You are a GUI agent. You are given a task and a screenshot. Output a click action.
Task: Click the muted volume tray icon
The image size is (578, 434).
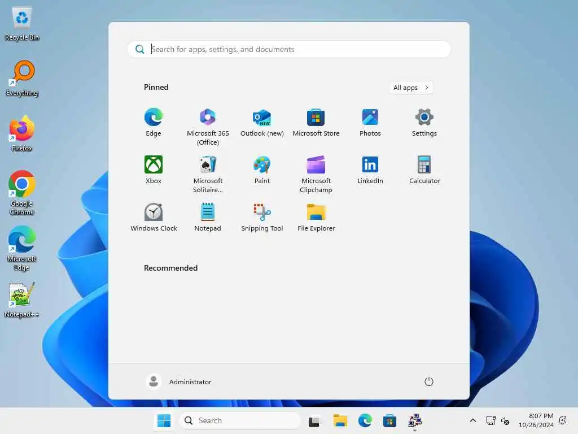coord(505,420)
